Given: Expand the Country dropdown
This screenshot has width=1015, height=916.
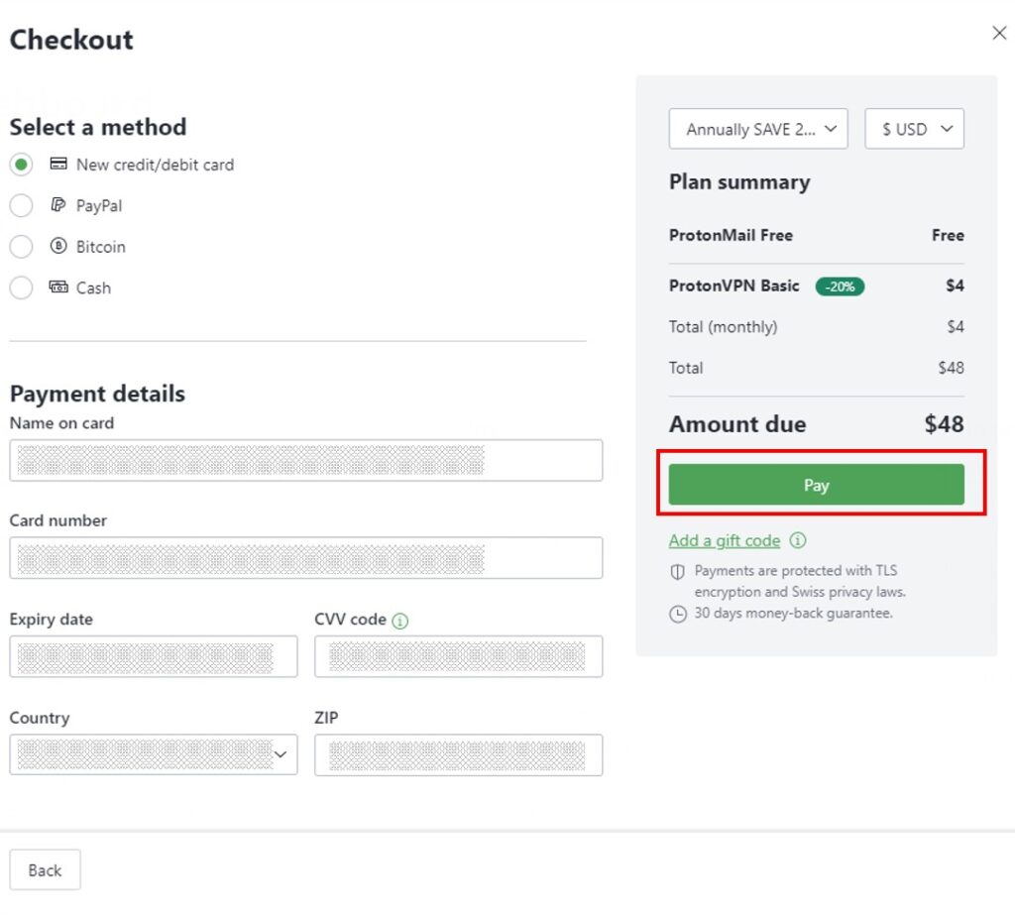Looking at the screenshot, I should (154, 755).
